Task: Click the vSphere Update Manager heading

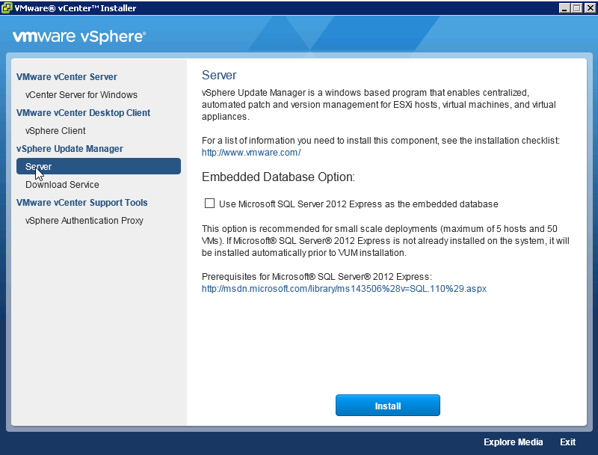Action: click(70, 149)
